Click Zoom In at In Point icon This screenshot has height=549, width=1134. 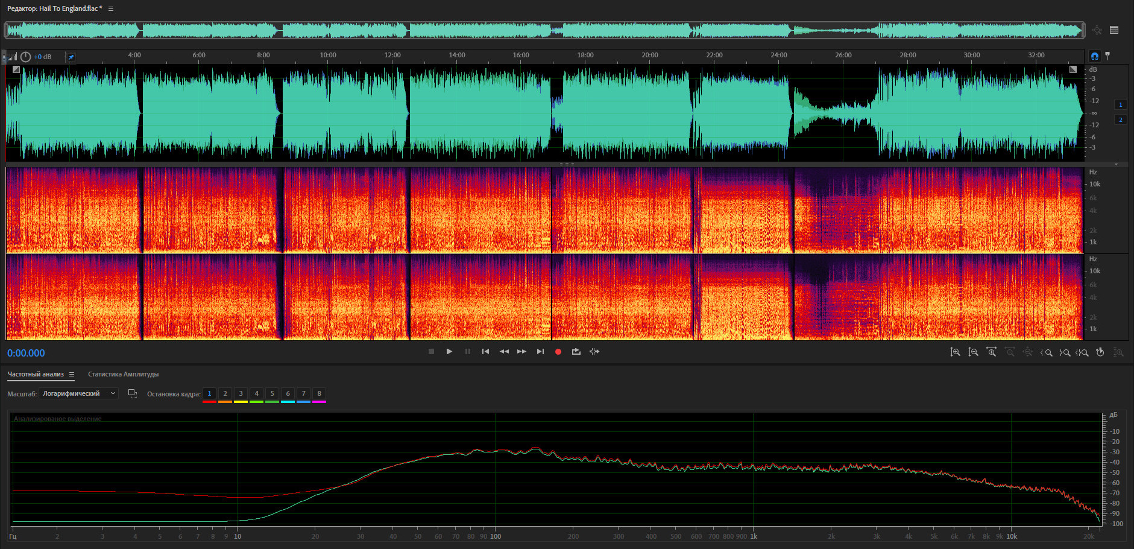1046,352
